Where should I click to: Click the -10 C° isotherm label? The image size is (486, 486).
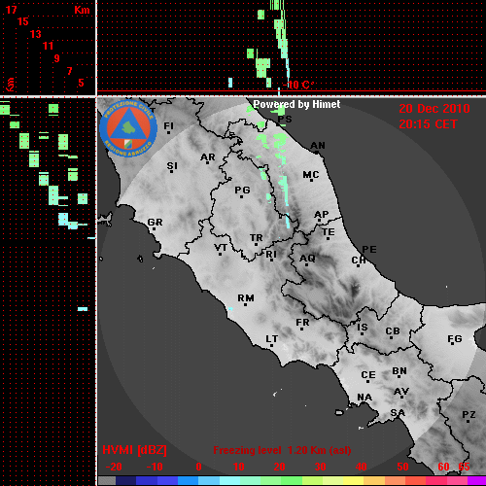pyautogui.click(x=298, y=86)
